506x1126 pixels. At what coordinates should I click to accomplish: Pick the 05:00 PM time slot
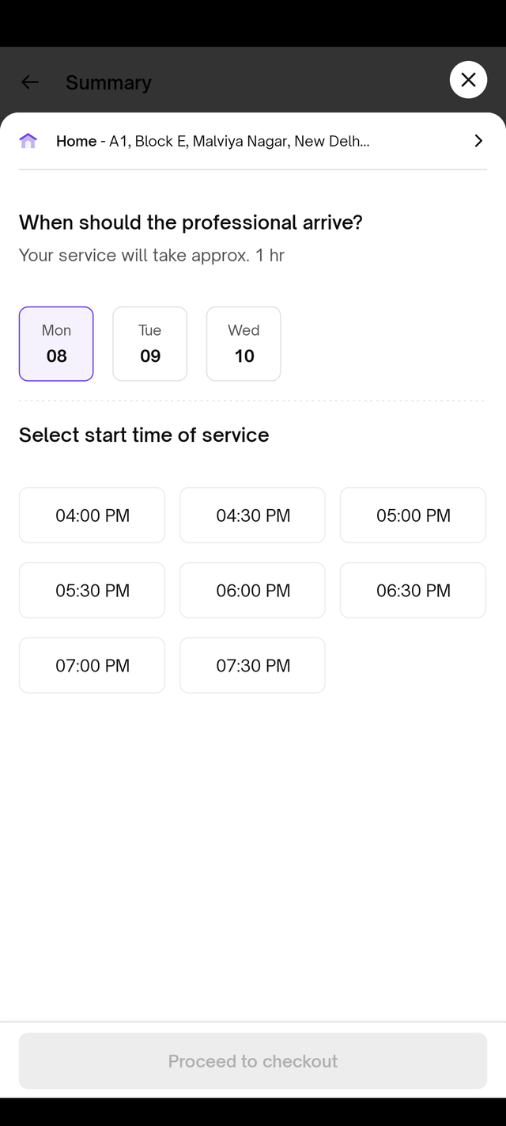413,515
